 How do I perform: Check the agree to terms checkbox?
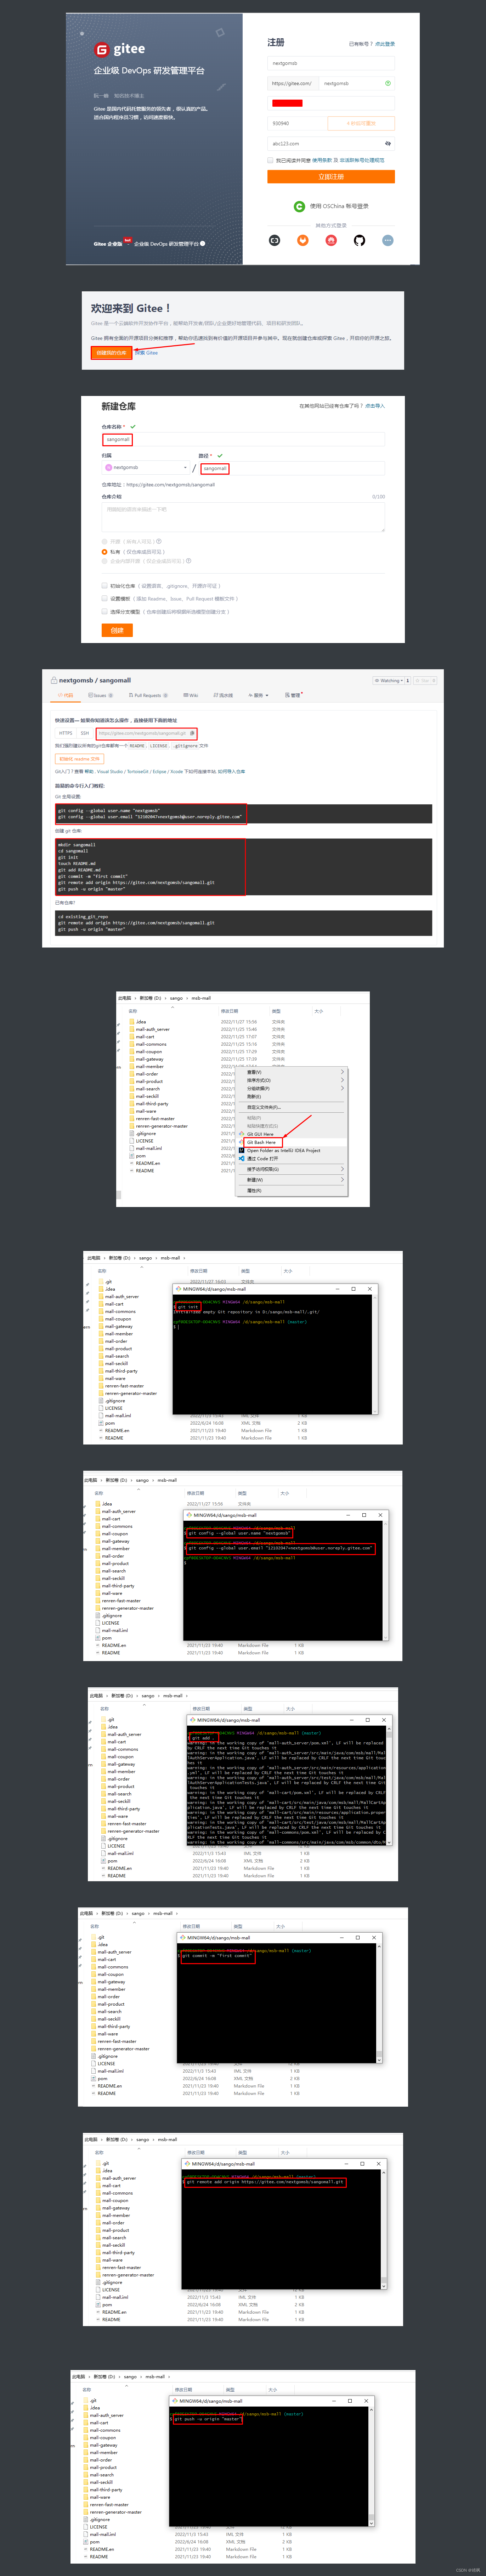point(270,160)
